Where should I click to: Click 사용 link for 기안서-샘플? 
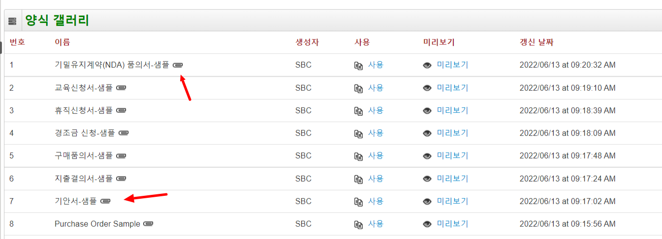coord(376,201)
